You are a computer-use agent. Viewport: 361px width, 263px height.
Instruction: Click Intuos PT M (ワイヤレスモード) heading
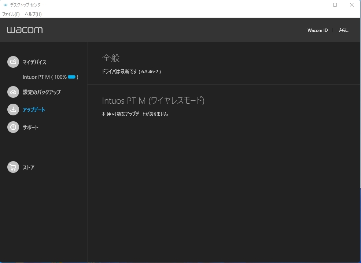153,101
